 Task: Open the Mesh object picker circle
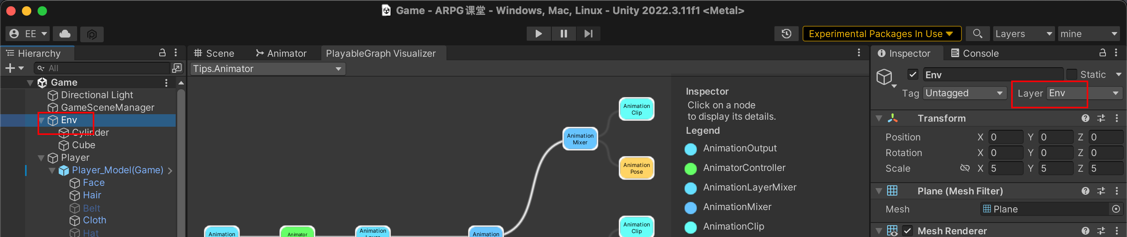(x=1116, y=210)
